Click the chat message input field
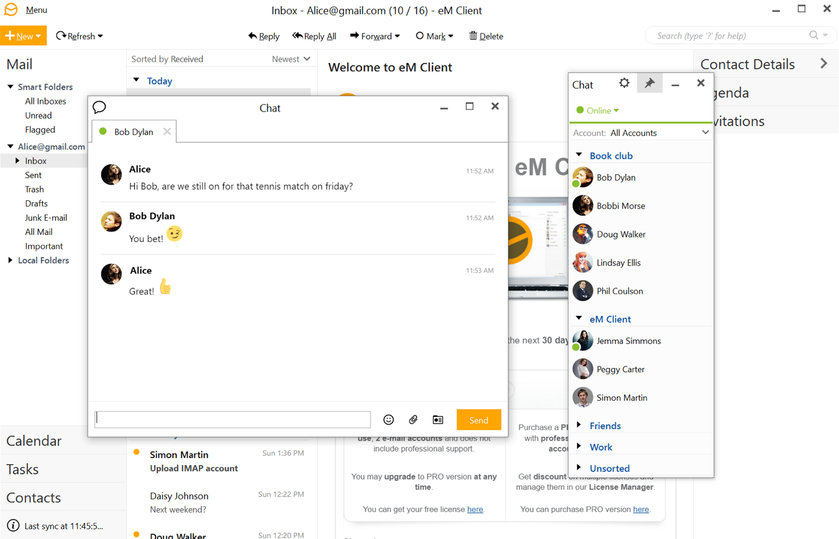The width and height of the screenshot is (839, 539). pos(233,420)
